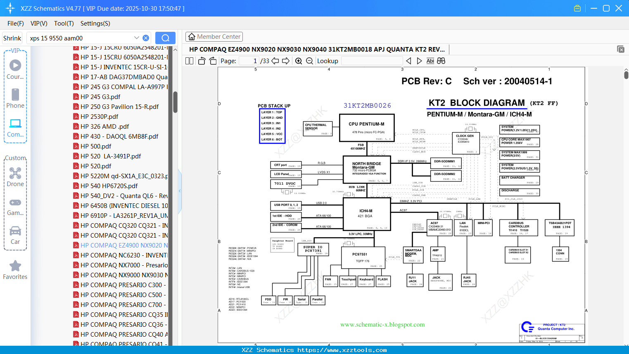Open the File(F) menu
This screenshot has width=629, height=354.
click(x=16, y=24)
